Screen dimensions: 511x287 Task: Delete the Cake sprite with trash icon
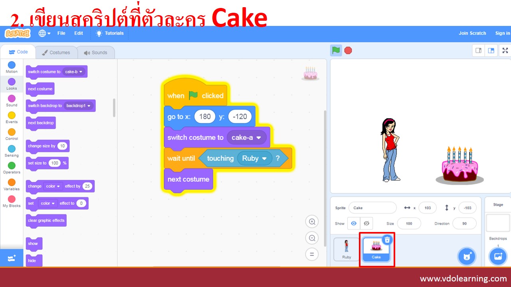[387, 240]
